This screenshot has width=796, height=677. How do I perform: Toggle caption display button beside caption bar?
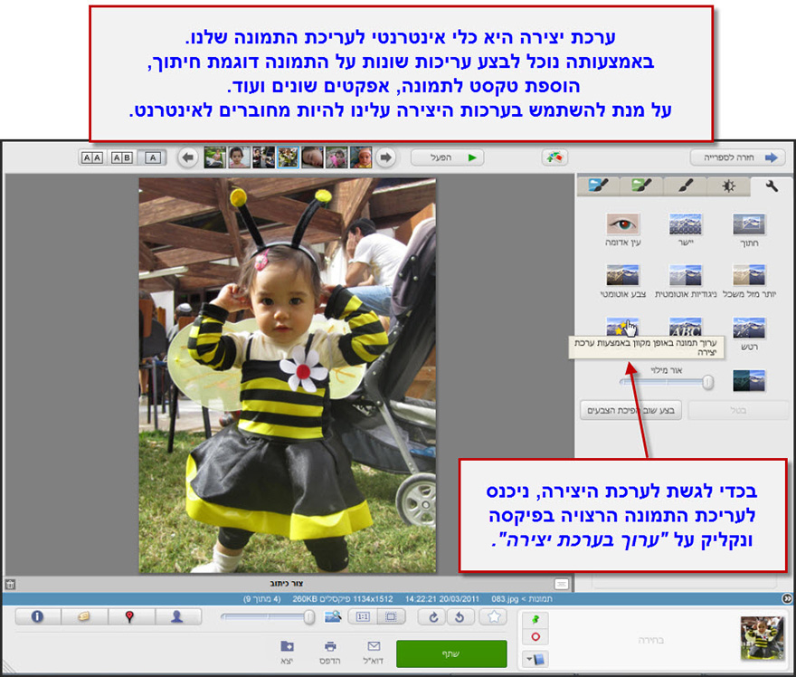tap(562, 584)
